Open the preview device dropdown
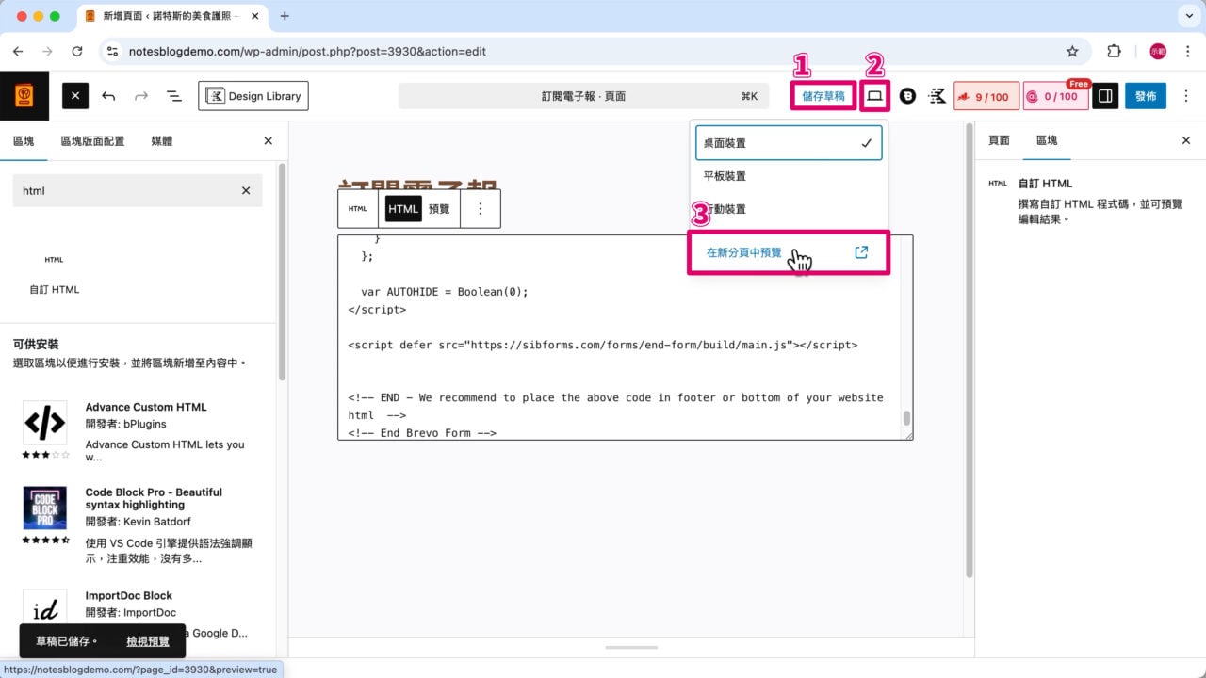The image size is (1206, 678). (873, 95)
